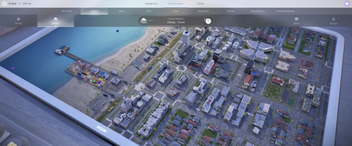Open the Grass category
The width and height of the screenshot is (352, 146).
(176, 11)
